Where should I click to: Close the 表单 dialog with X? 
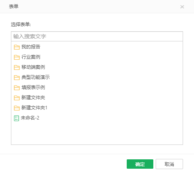point(182,7)
